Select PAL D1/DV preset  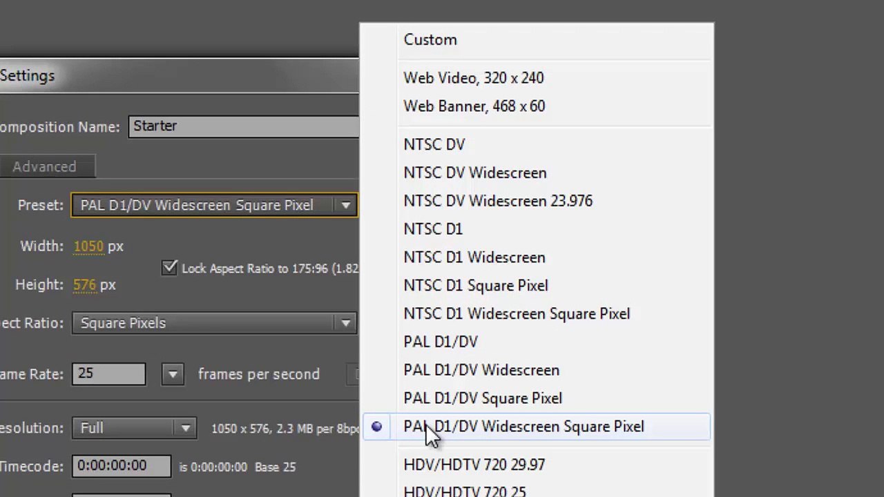pyautogui.click(x=441, y=342)
